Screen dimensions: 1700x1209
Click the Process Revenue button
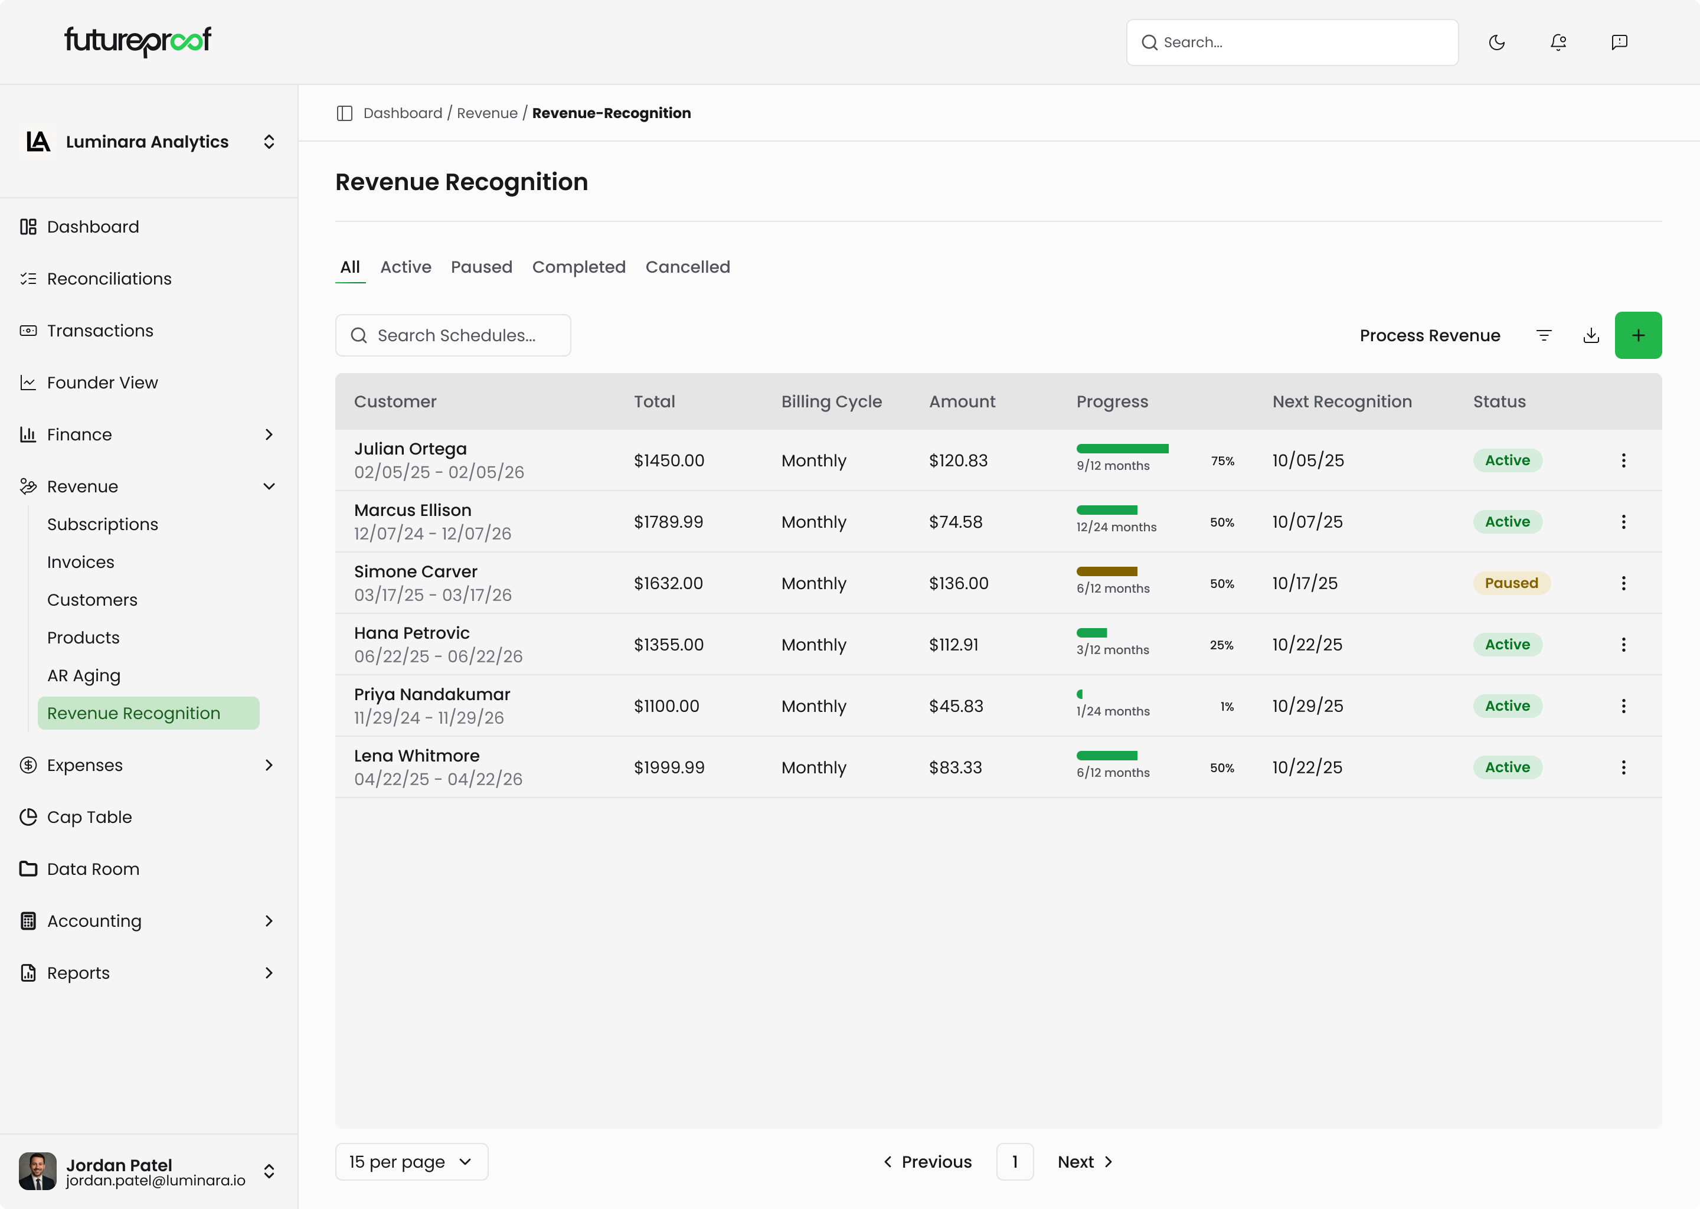[x=1429, y=336]
